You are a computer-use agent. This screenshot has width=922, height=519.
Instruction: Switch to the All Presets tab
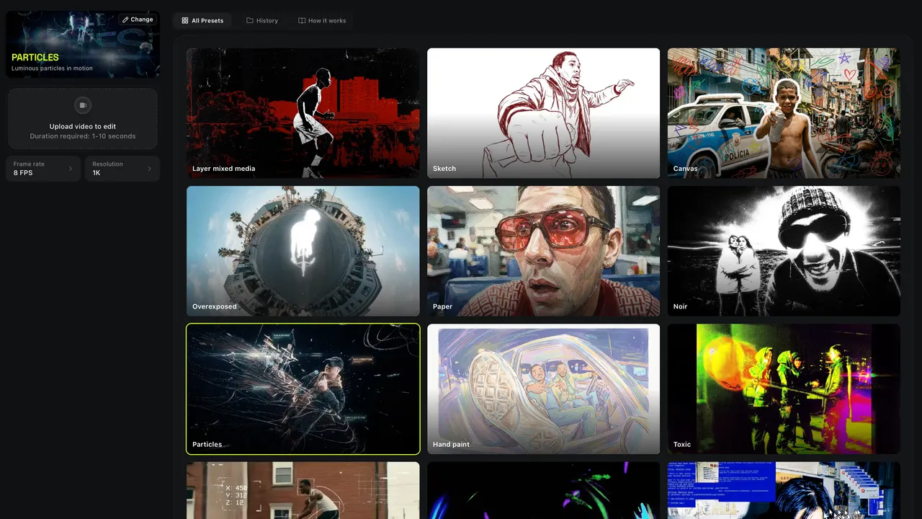202,21
